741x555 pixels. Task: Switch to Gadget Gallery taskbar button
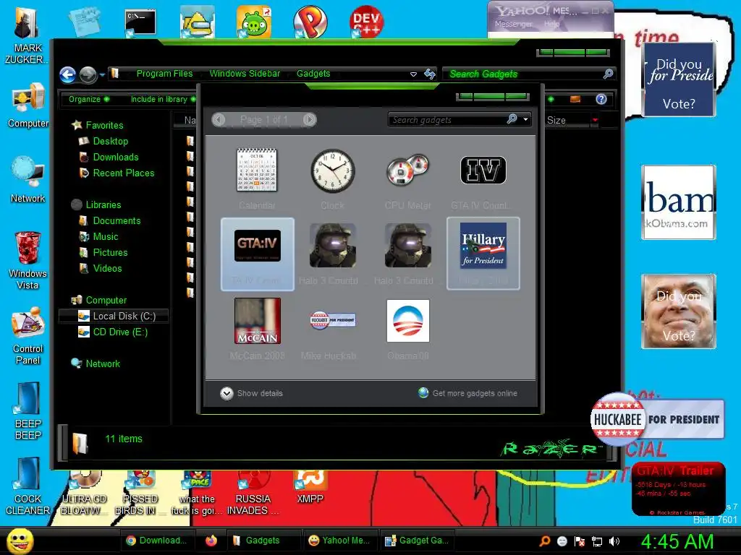[417, 541]
